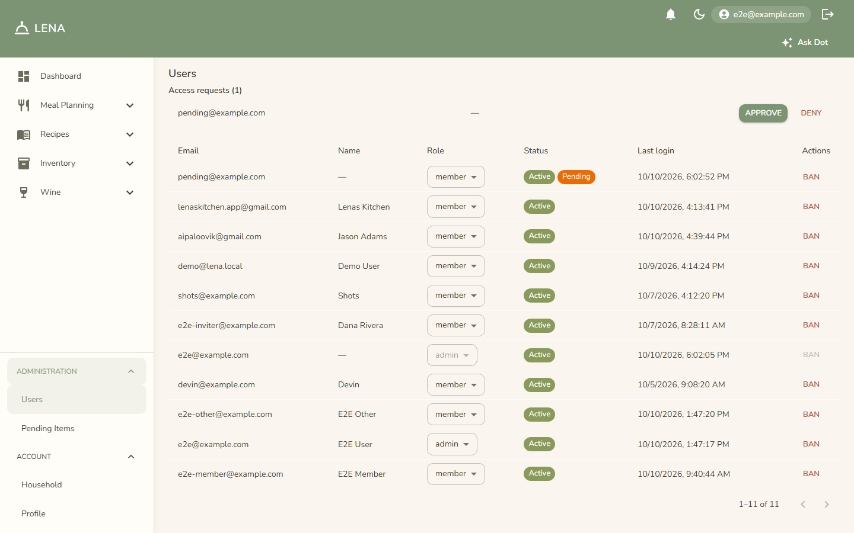Viewport: 854px width, 533px height.
Task: Click the LENA logo
Action: click(40, 28)
